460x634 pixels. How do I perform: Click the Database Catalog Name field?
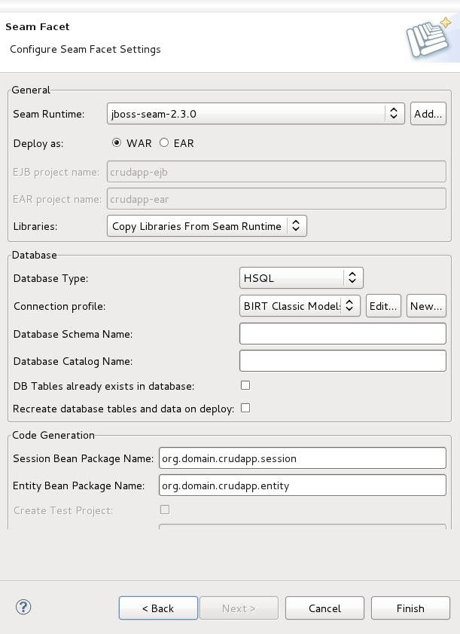(x=343, y=360)
